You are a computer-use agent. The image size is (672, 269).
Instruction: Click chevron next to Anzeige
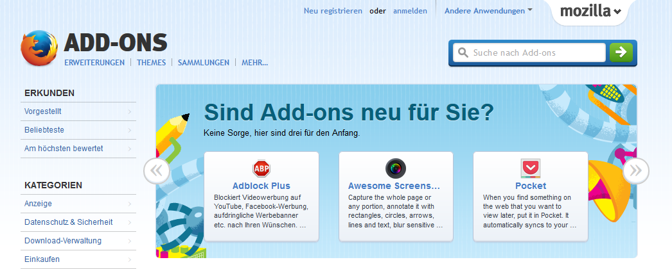click(129, 204)
